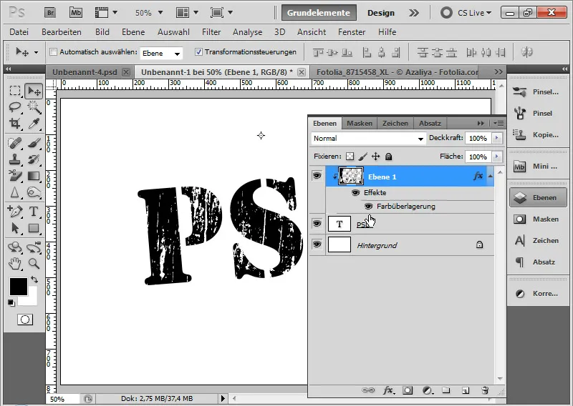Screen dimensions: 573x406
Task: Select the Hand tool
Action: click(x=15, y=263)
